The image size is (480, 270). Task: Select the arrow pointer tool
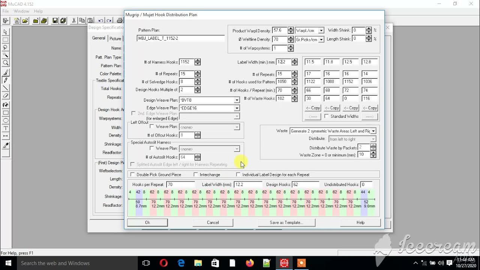[x=6, y=32]
